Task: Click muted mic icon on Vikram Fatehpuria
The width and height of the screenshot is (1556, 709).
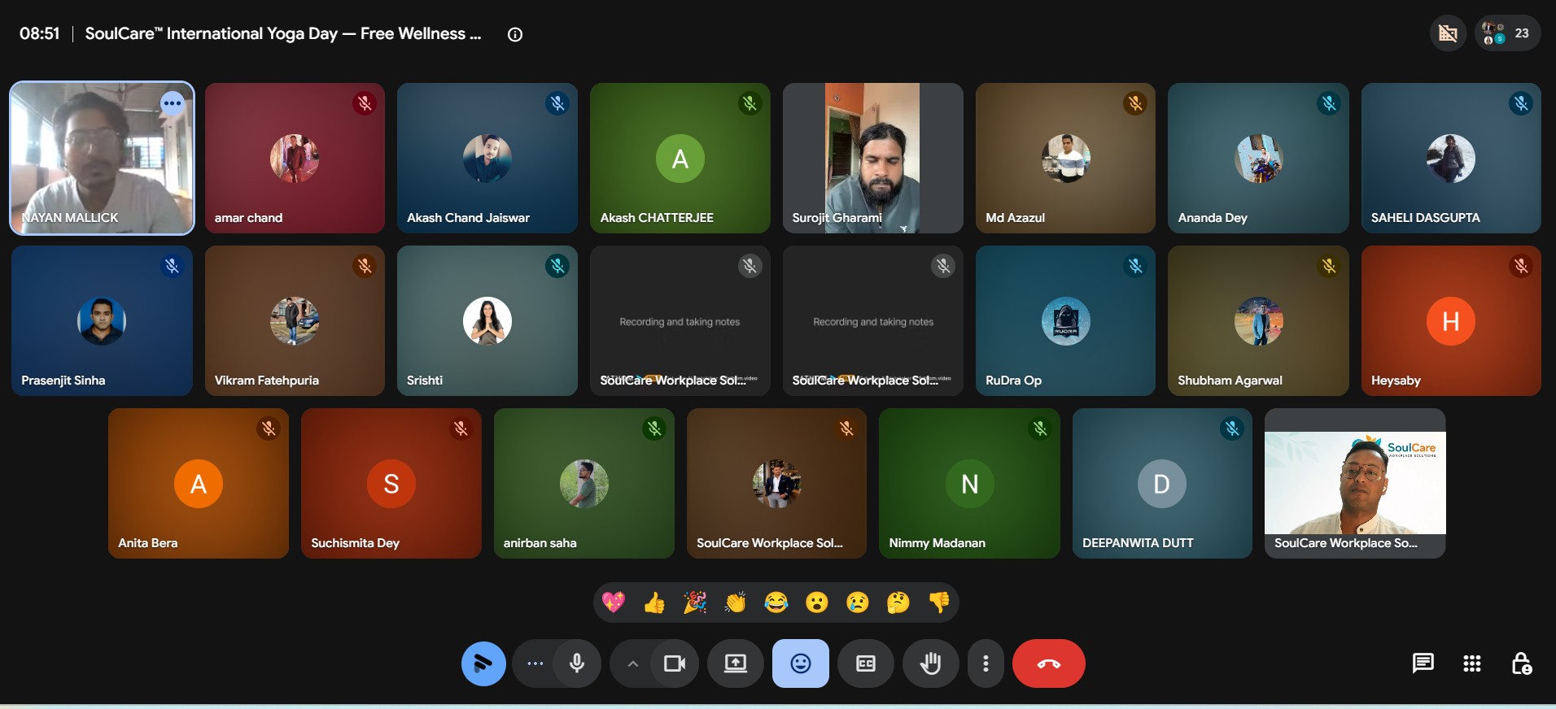Action: click(365, 266)
